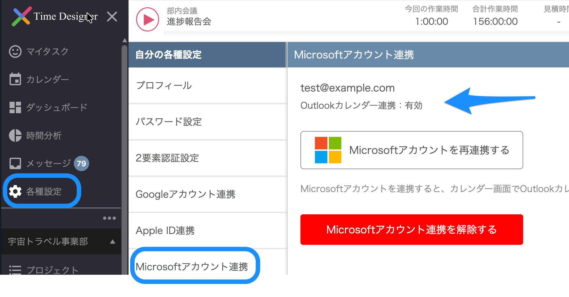Open 各種設定 gear icon
The width and height of the screenshot is (569, 297).
(15, 191)
